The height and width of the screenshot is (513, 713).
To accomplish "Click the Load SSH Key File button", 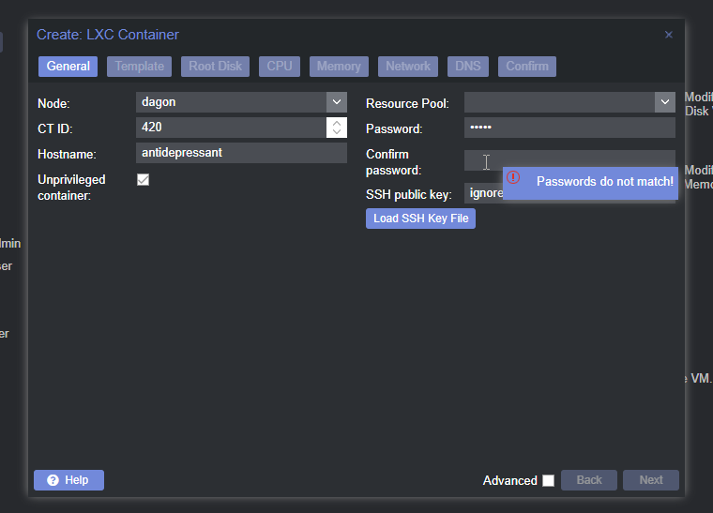I will [420, 219].
